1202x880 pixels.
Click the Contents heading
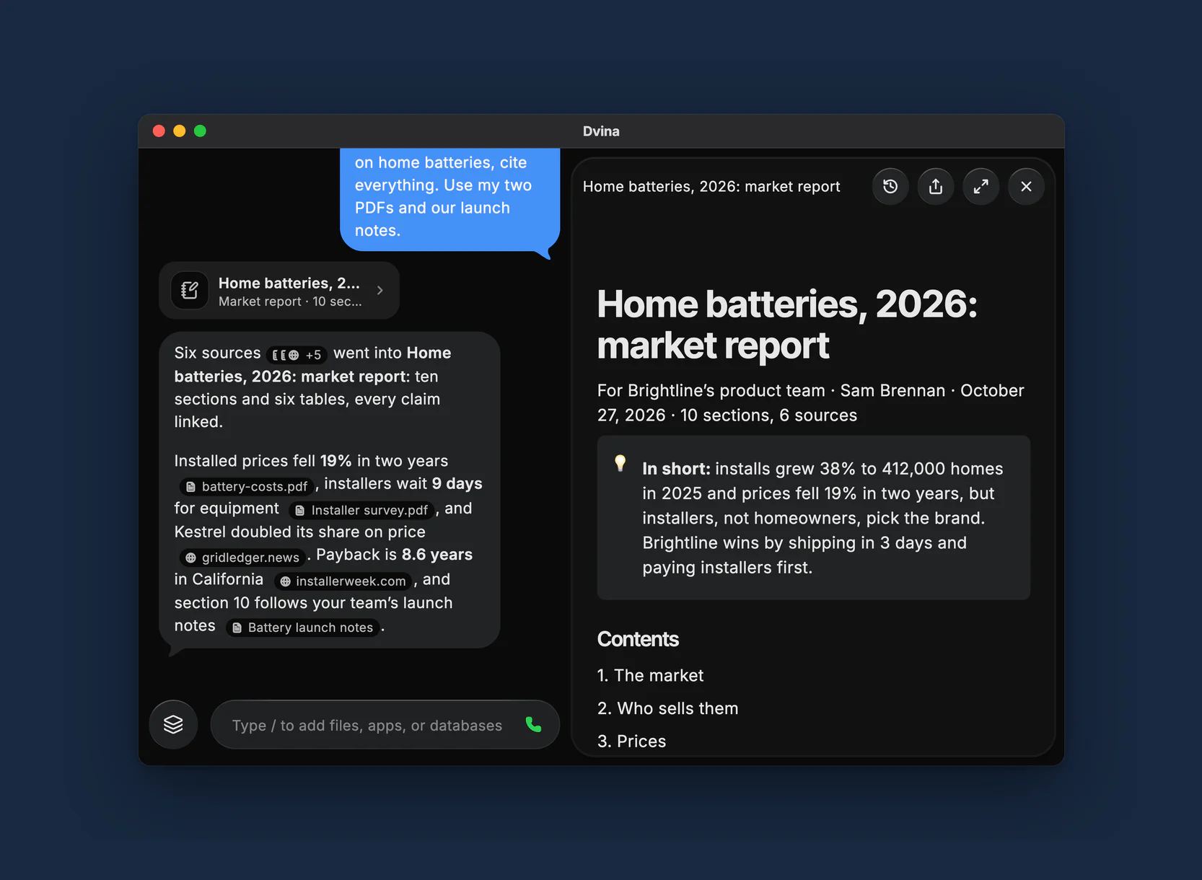click(638, 639)
